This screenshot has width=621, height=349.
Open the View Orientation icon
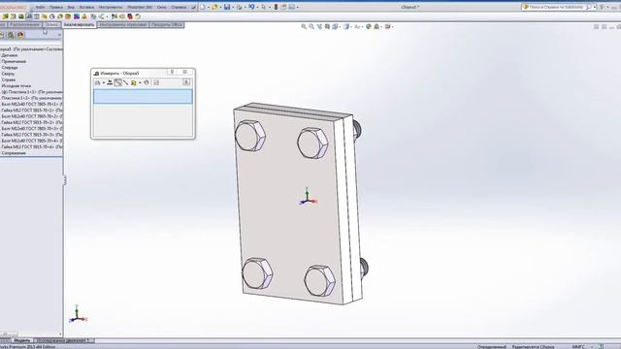[335, 27]
